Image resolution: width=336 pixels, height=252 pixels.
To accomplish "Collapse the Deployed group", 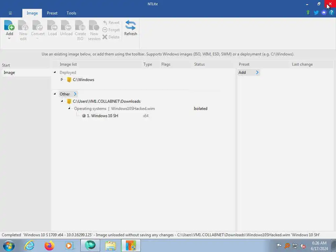I will [55, 73].
